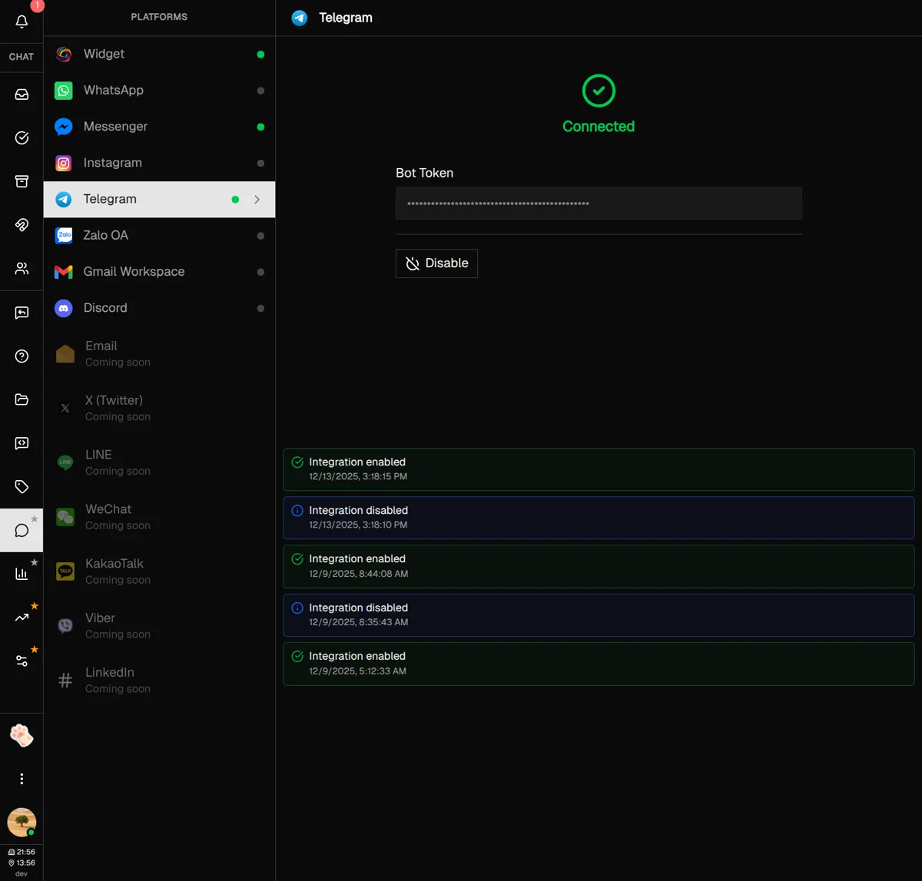Viewport: 922px width, 881px height.
Task: Open the inbox tray icon
Action: tap(22, 94)
